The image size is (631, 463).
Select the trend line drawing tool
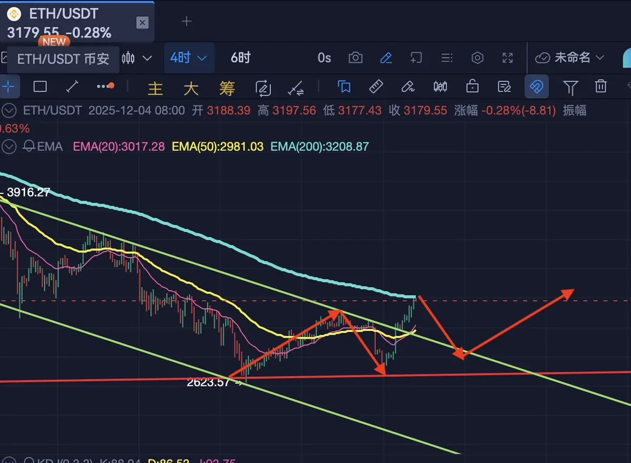click(72, 86)
